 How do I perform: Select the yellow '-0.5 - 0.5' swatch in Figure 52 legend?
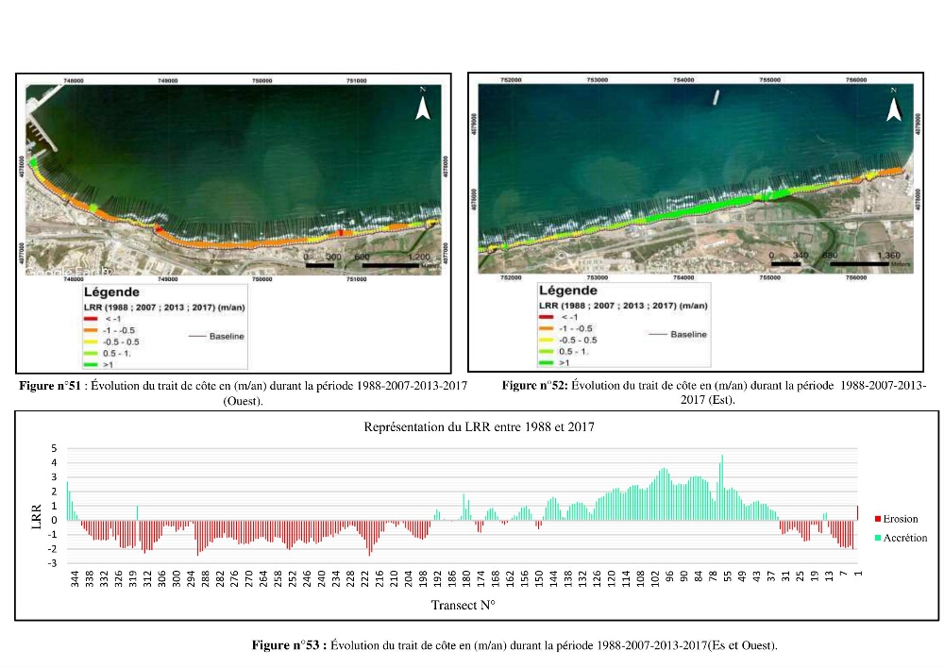pos(546,340)
